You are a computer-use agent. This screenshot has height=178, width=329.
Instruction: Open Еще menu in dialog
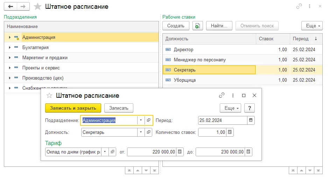[230, 108]
